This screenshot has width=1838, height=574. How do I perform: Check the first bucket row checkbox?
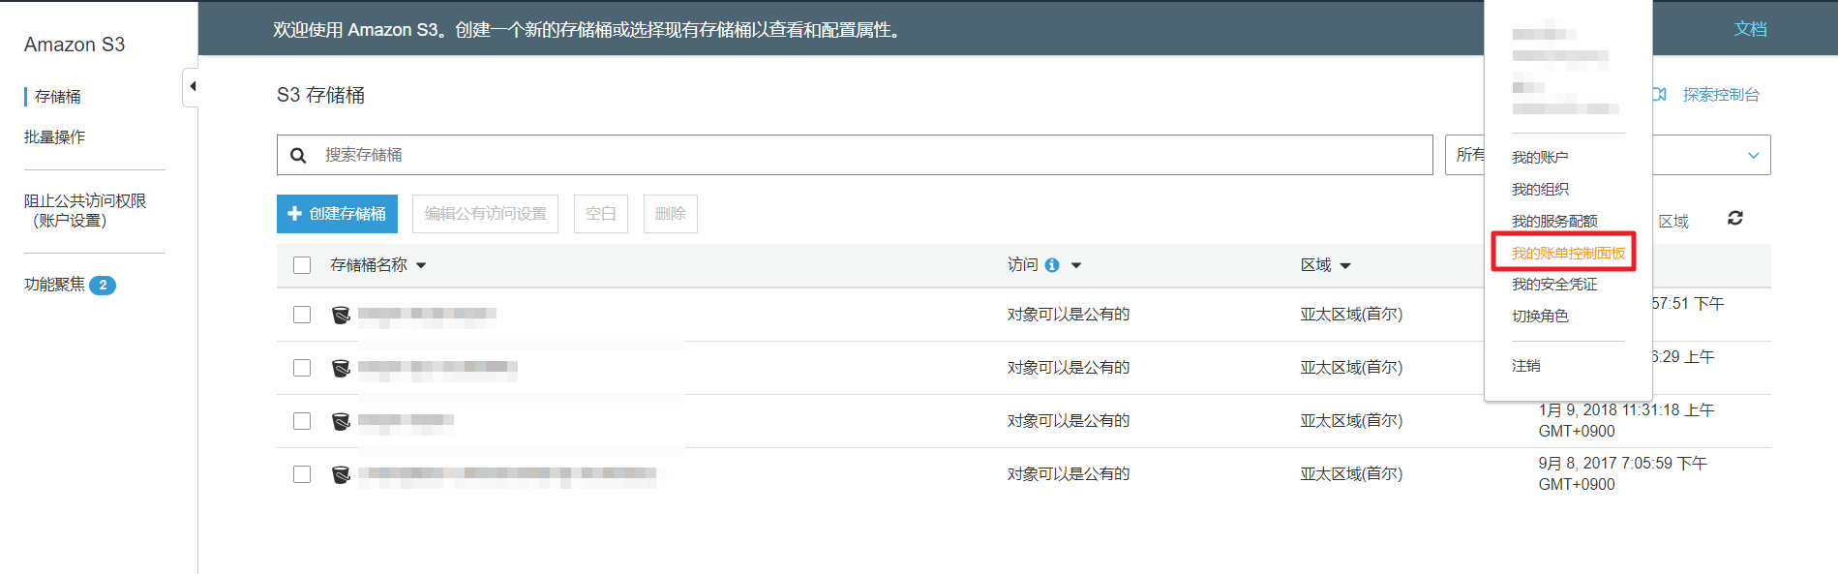coord(302,315)
